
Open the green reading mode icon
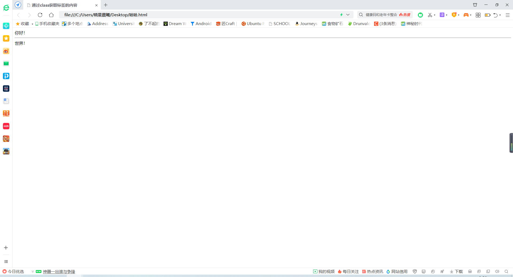(420, 15)
